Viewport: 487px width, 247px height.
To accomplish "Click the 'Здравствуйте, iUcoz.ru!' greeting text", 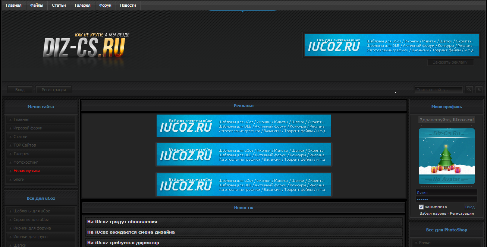I will click(447, 120).
